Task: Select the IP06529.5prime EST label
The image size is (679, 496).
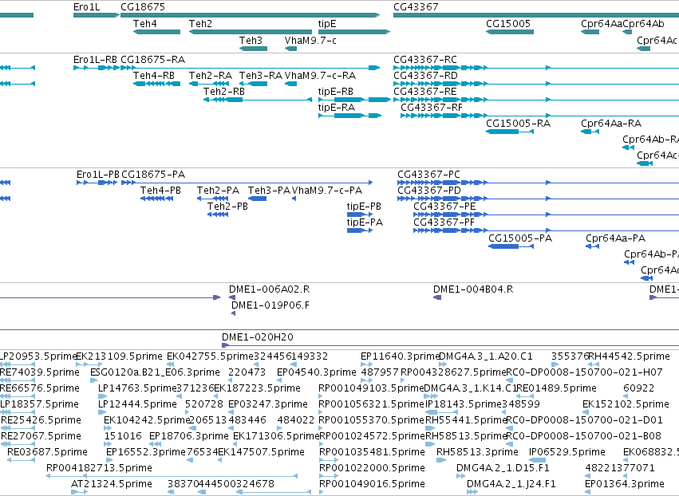Action: point(566,452)
